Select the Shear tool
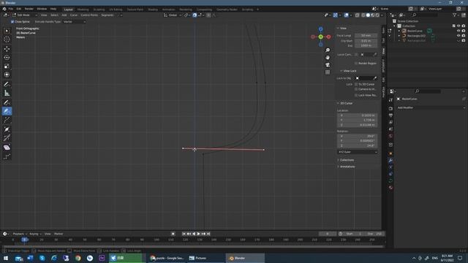This screenshot has height=263, width=468. click(x=7, y=148)
